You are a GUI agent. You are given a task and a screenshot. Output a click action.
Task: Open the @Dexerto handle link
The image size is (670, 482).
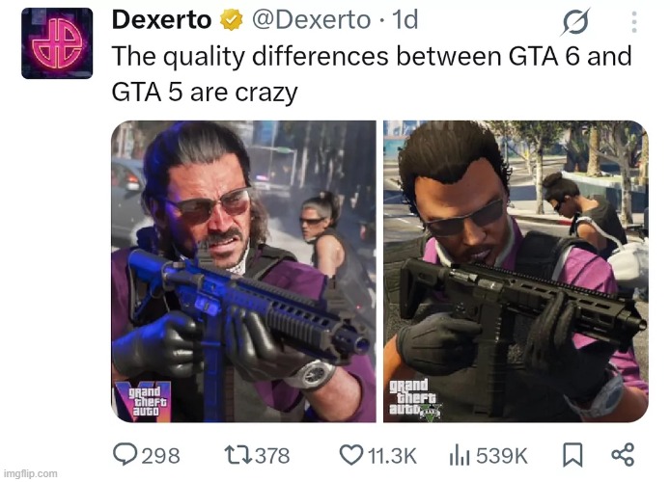pos(311,20)
